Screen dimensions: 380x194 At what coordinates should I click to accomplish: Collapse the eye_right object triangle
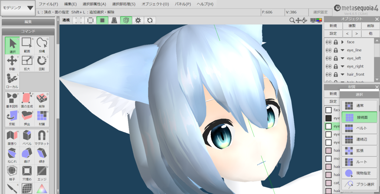343,66
